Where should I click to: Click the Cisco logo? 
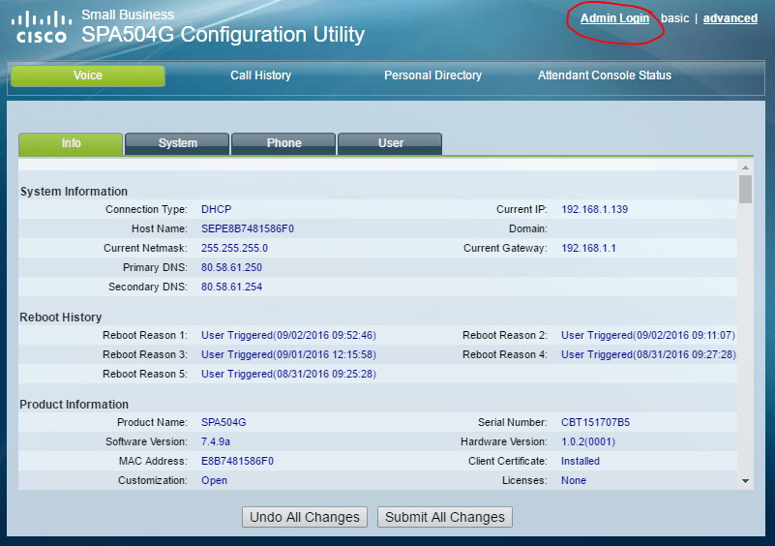tap(42, 28)
